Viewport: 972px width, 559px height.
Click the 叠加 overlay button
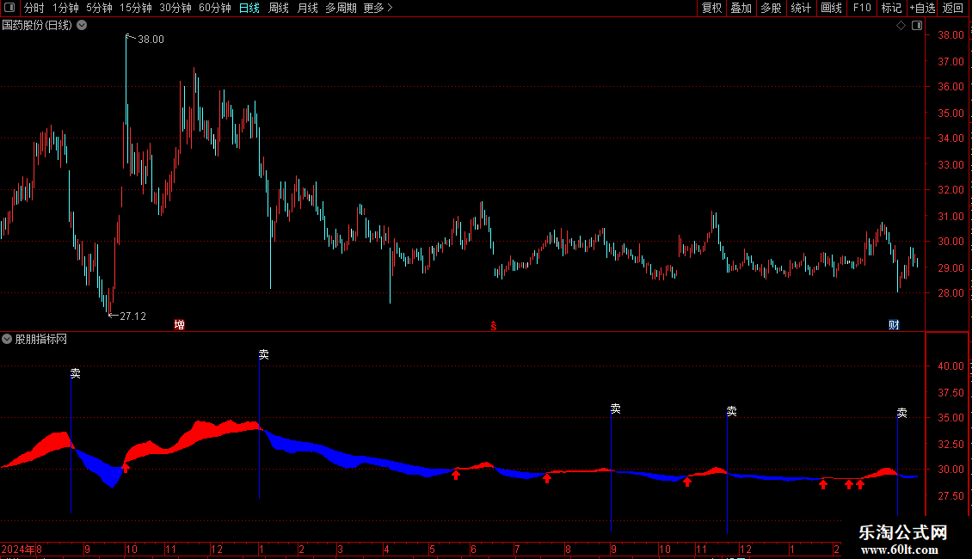pos(741,8)
